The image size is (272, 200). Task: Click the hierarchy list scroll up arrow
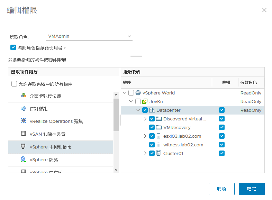pyautogui.click(x=116, y=95)
